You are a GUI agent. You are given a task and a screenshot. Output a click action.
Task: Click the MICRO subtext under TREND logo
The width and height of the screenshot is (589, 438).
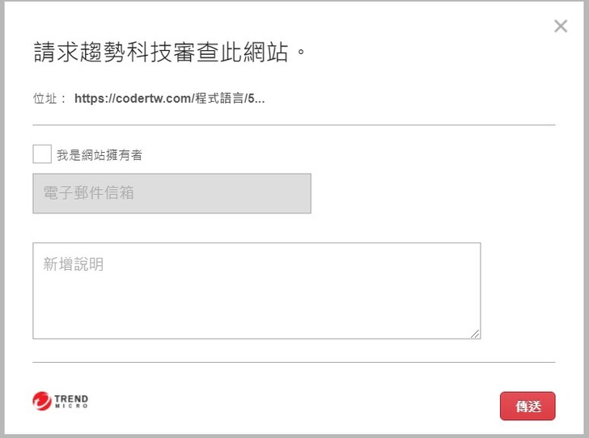[71, 406]
